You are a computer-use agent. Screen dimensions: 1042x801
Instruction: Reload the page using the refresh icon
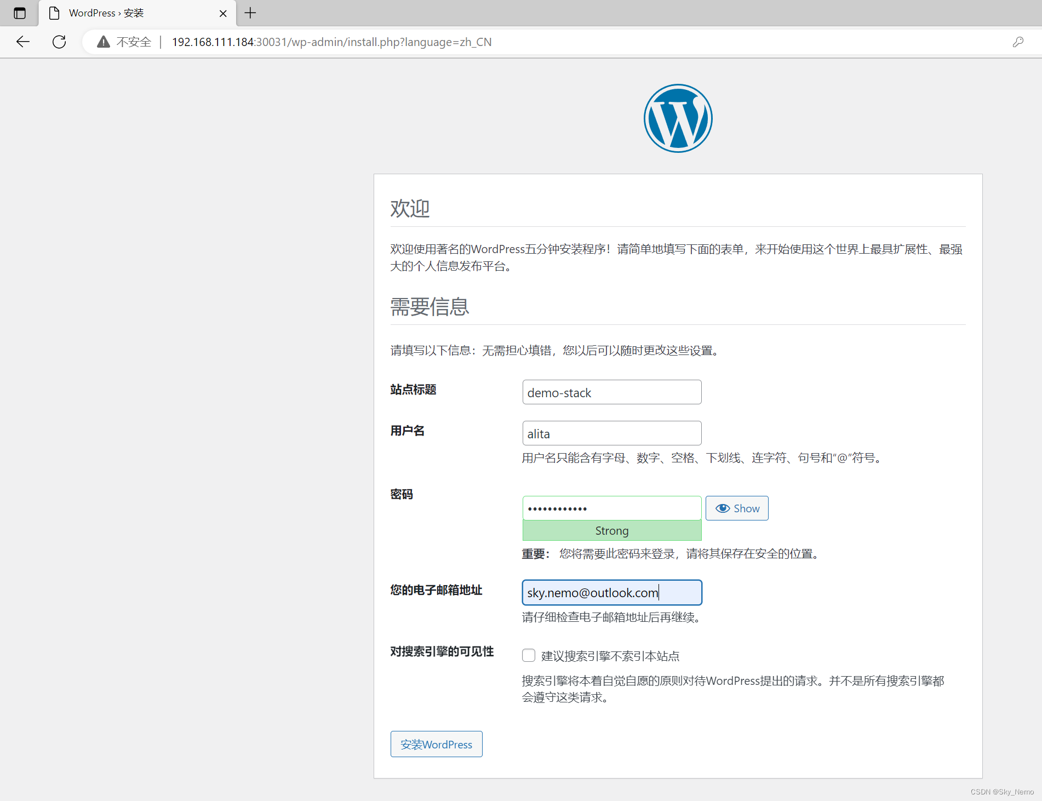(59, 42)
